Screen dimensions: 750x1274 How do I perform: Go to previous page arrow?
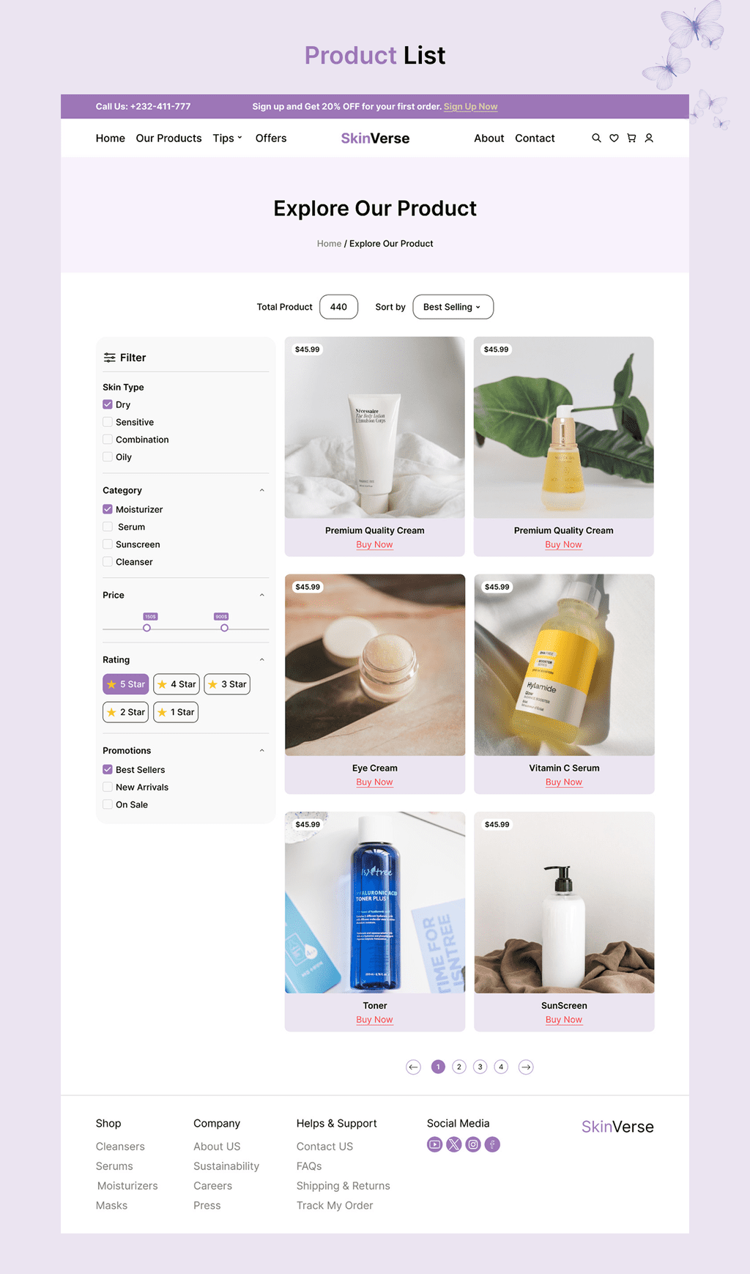(414, 1067)
